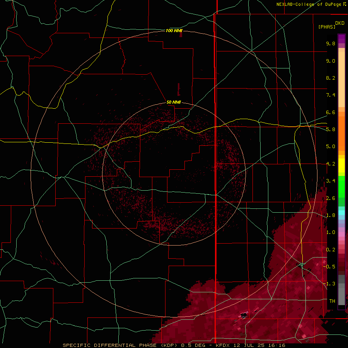Click the DKD unit label above the legend
The image size is (348, 348).
click(x=340, y=23)
